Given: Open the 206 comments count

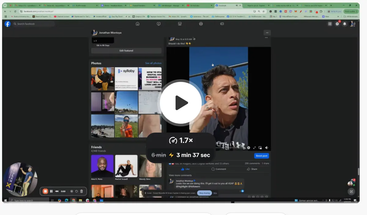Looking at the screenshot, I should point(252,163).
